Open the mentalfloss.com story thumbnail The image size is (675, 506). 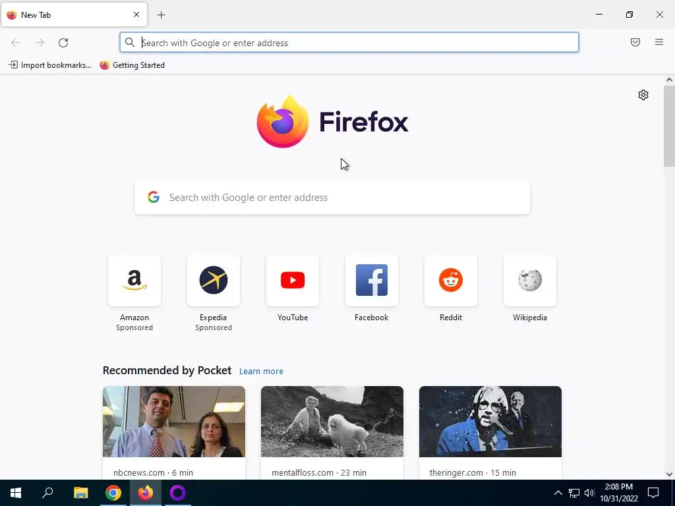(332, 422)
